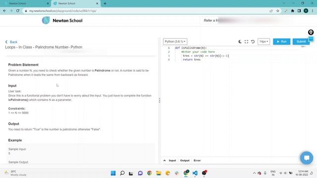
Task: Click code line 3 in the editor
Action: point(206,56)
